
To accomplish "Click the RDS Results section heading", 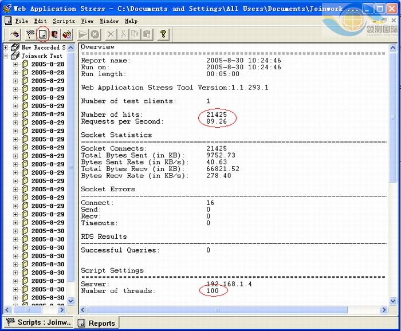I will point(104,237).
